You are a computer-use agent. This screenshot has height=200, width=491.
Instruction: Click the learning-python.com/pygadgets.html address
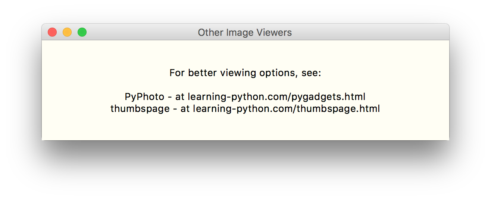(x=276, y=97)
